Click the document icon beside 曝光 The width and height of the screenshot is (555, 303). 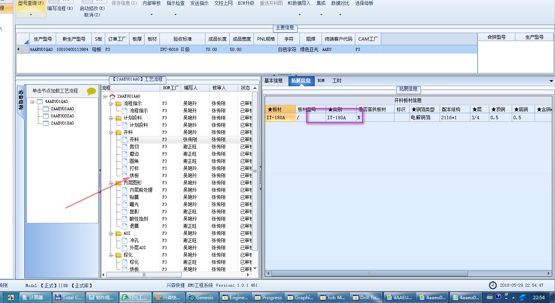click(x=125, y=205)
